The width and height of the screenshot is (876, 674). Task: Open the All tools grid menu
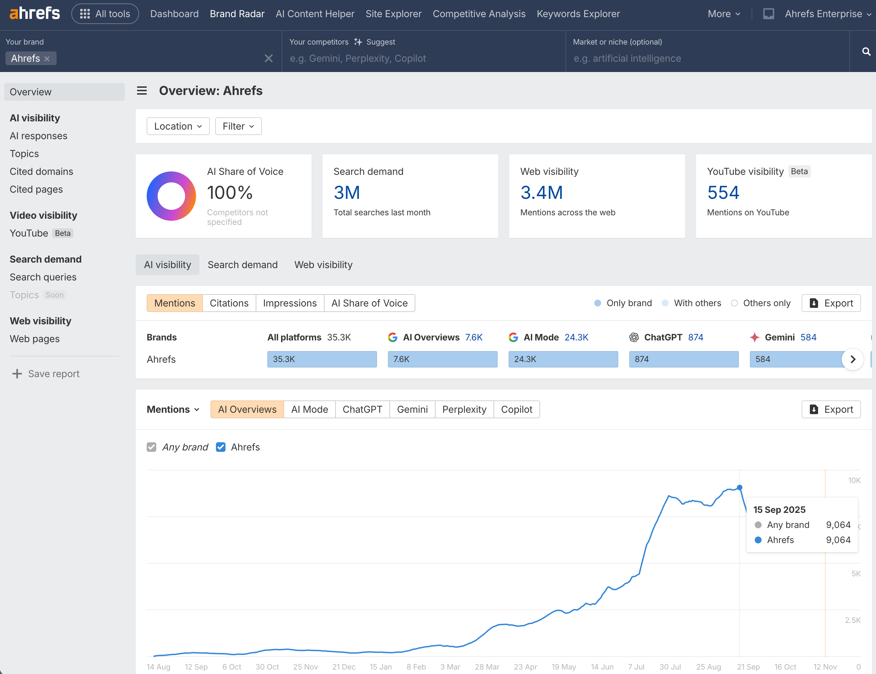click(x=105, y=14)
